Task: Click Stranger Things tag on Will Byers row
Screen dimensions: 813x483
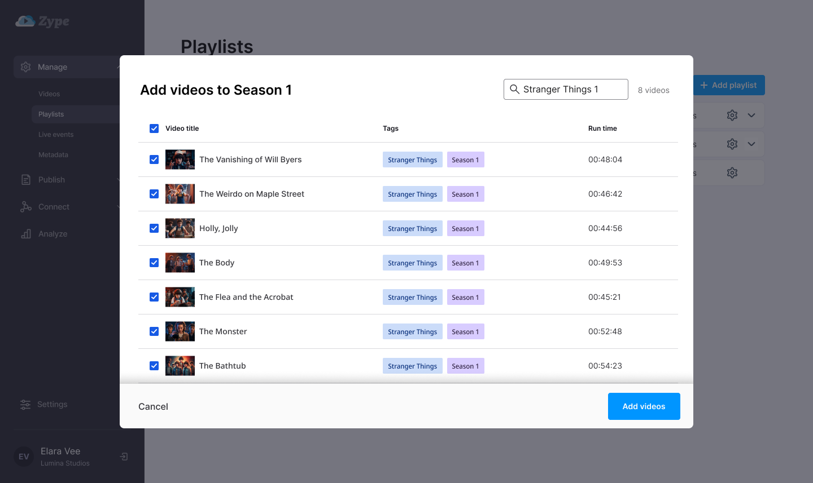Action: coord(413,159)
